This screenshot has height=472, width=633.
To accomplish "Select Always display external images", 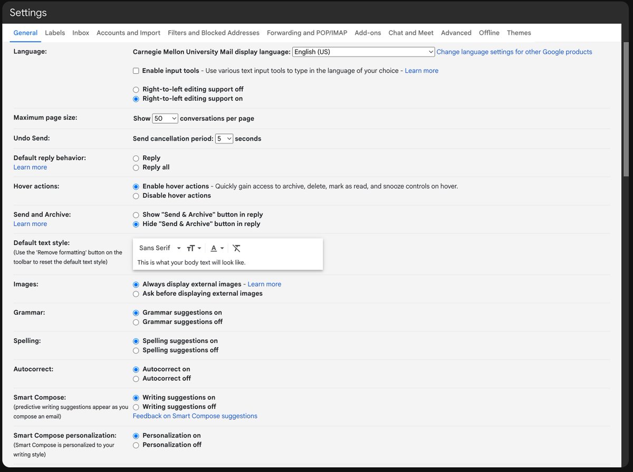I will [136, 284].
